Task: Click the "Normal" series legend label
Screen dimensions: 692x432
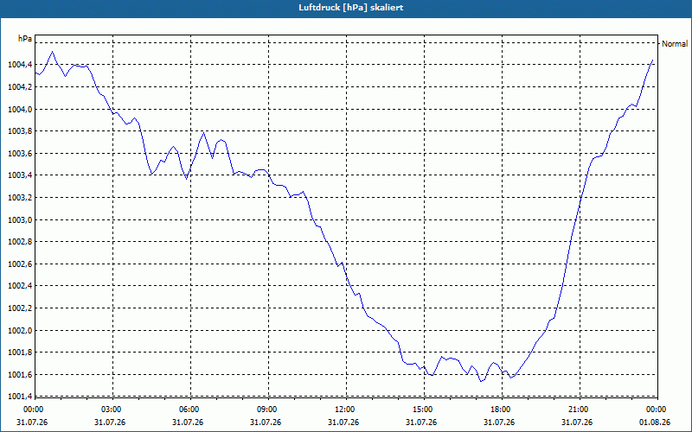Action: [x=675, y=44]
